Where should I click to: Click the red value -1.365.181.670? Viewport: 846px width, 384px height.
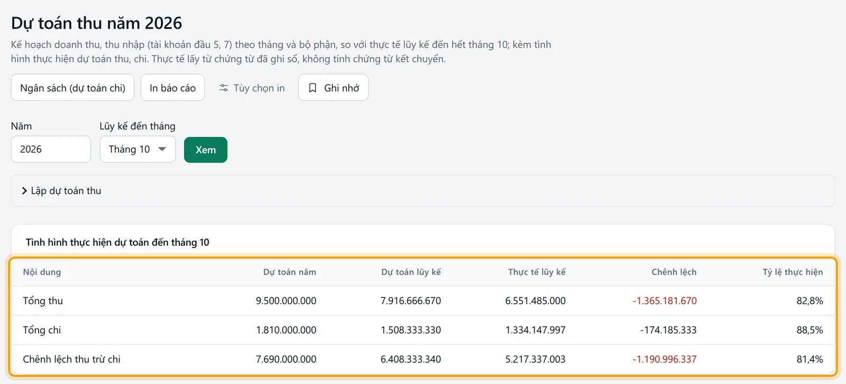point(665,301)
